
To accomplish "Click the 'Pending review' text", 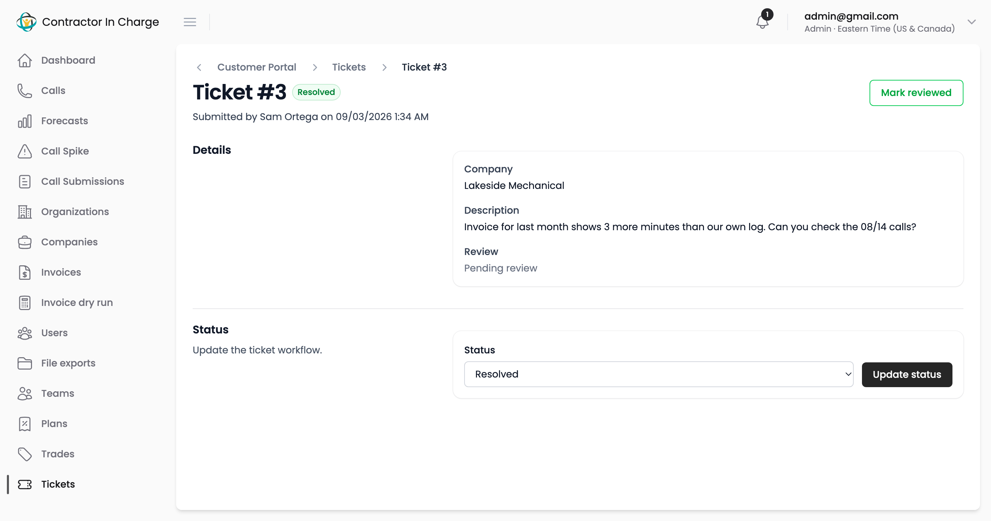I will pos(501,268).
